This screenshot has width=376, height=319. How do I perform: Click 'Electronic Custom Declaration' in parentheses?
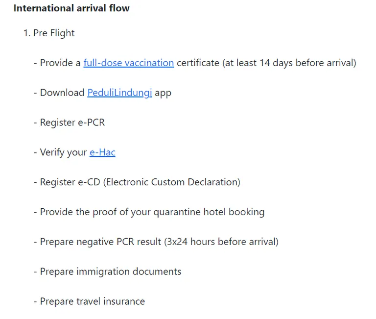click(x=172, y=182)
